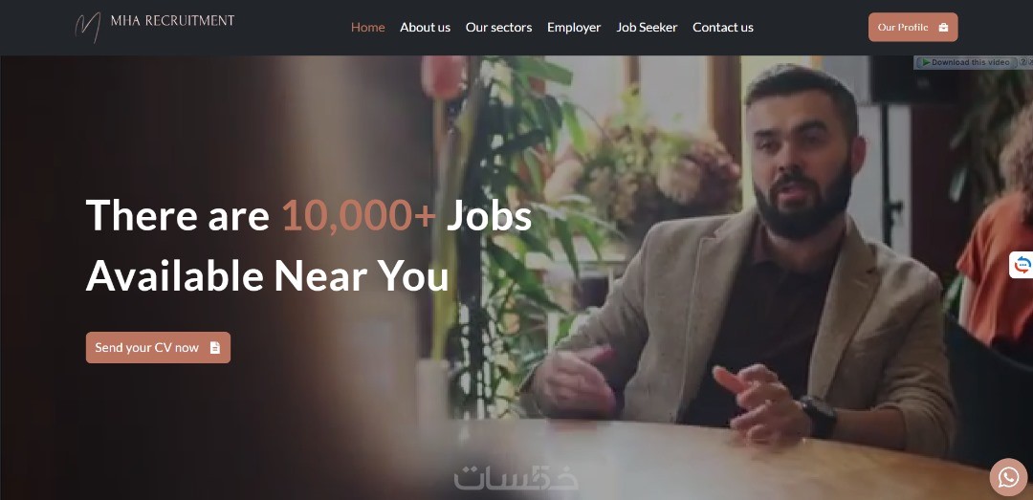Click the briefcase icon in Our Profile
Screen dimensions: 1033x500
943,27
